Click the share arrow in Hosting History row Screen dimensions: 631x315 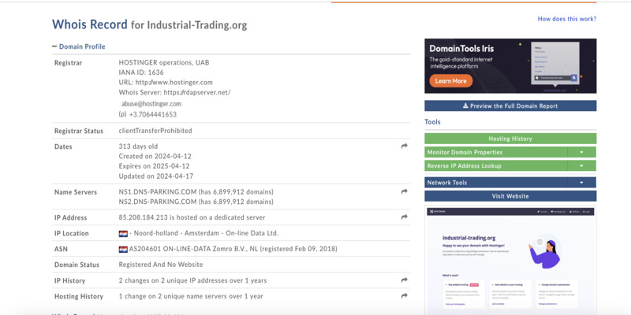point(404,296)
